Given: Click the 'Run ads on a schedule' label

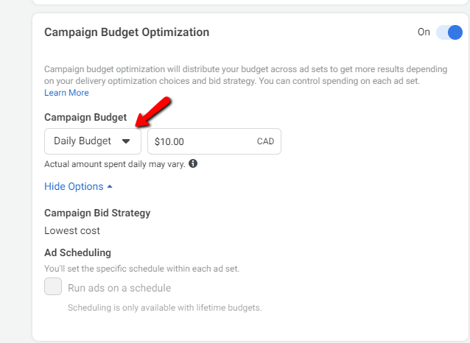Looking at the screenshot, I should coord(119,288).
